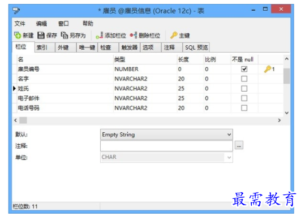Screen dimensions: 301x217
Task: Click the right arrow of the horizontal scrollbar
Action: [x=279, y=120]
